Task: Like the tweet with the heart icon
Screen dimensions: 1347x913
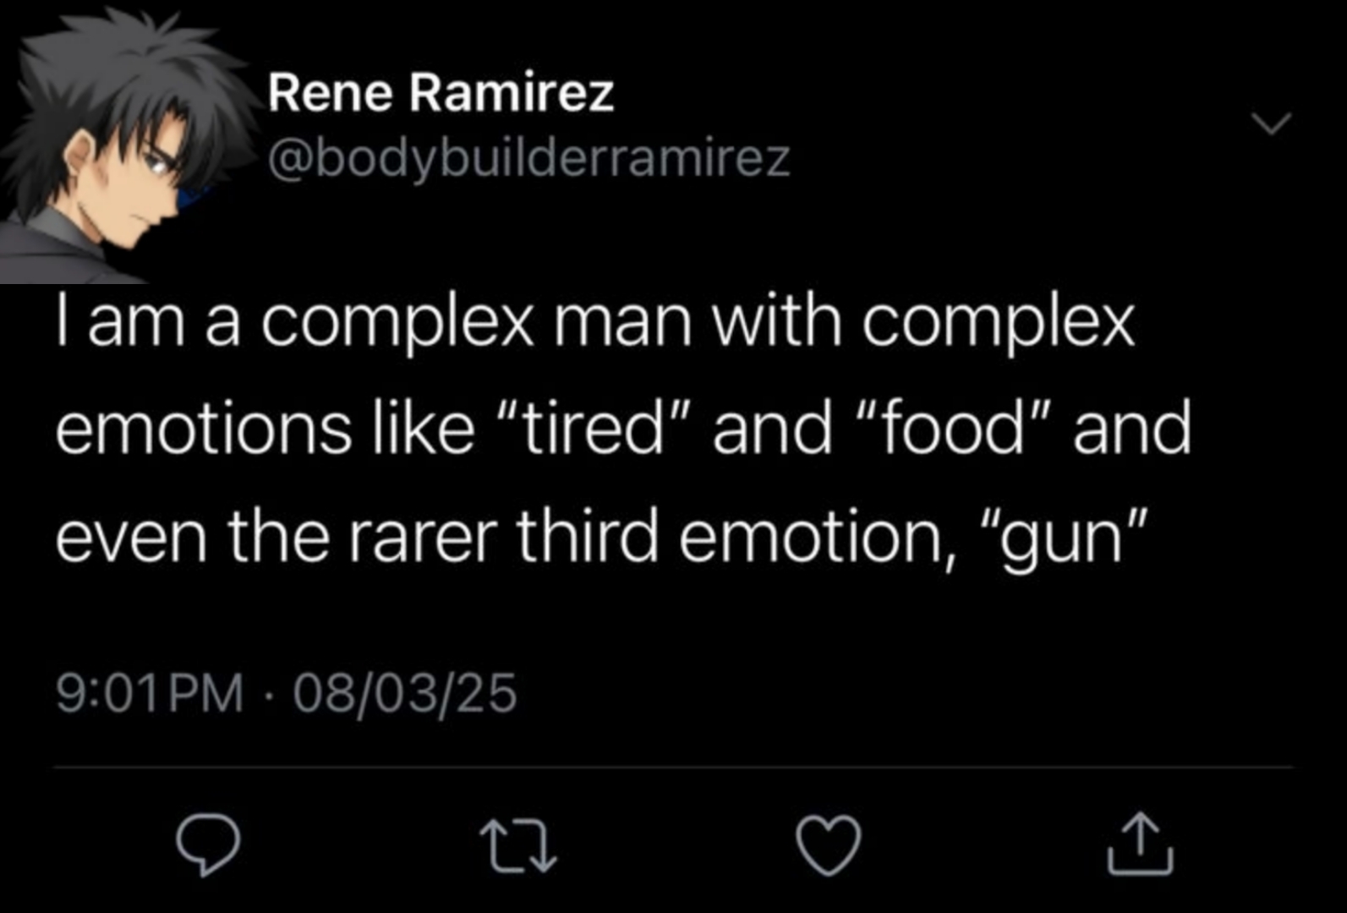Action: coord(829,844)
